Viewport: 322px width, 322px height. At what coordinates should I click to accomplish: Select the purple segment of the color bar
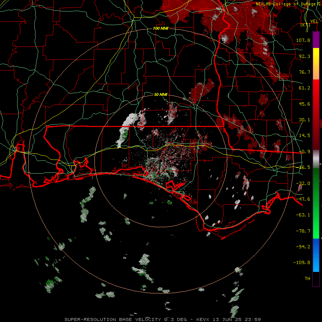pyautogui.click(x=316, y=40)
